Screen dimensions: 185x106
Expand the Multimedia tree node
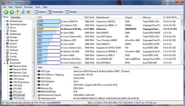[4, 34]
